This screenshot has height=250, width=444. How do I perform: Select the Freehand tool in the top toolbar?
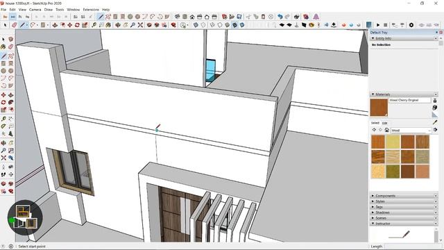point(108,17)
